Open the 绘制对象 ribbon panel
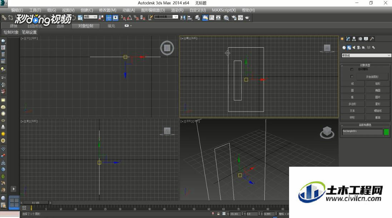 click(11, 32)
